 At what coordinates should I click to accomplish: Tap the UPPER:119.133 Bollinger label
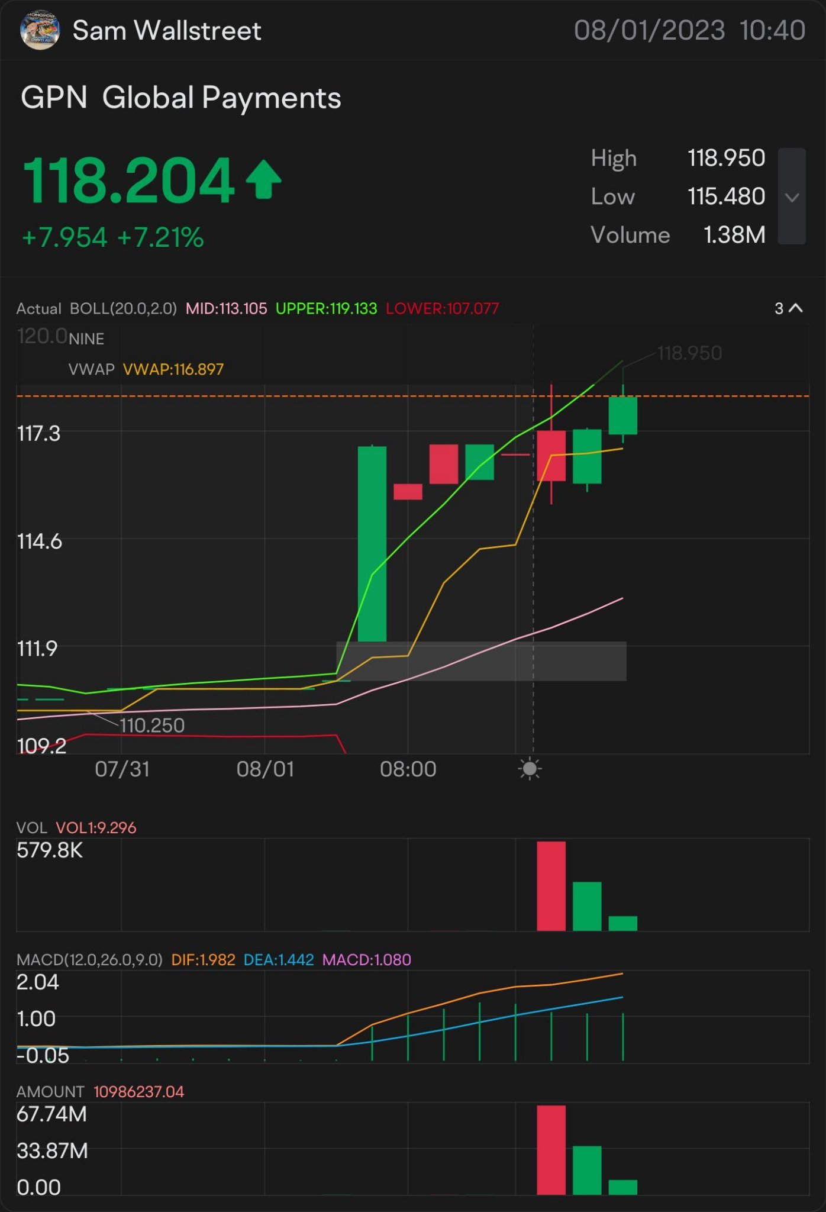[x=327, y=308]
